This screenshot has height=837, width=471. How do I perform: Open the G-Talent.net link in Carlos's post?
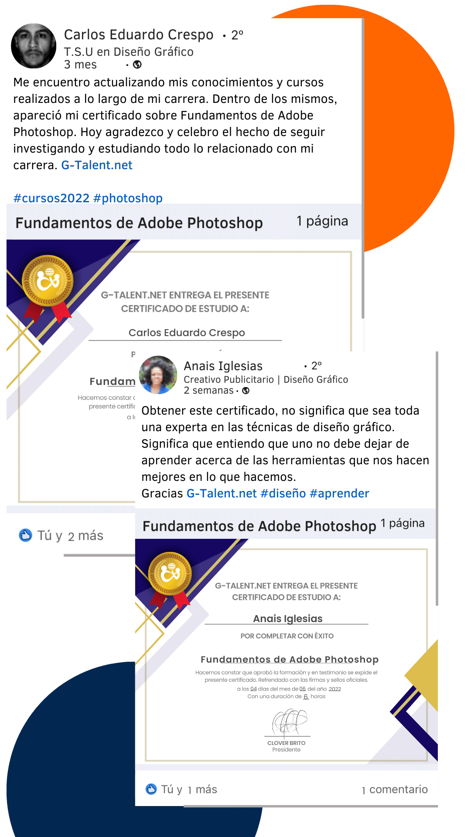coord(97,165)
